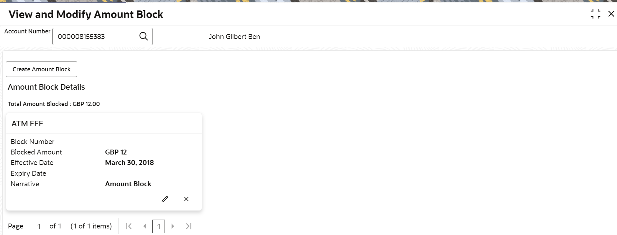617x235 pixels.
Task: Delete the ATM FEE amount block
Action: click(x=186, y=199)
